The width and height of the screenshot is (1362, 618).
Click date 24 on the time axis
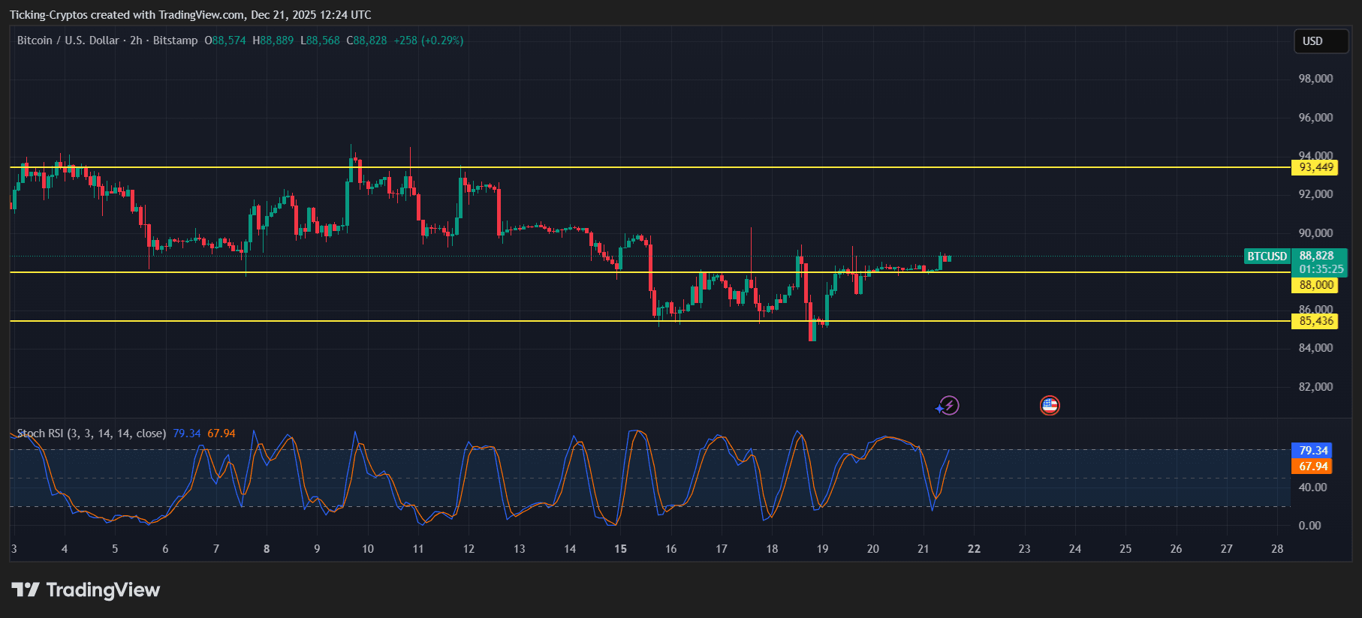pos(1075,549)
